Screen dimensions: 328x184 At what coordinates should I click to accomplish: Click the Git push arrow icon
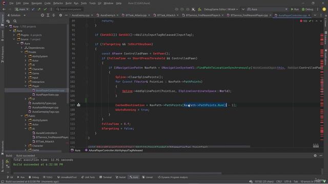(x=39, y=9)
